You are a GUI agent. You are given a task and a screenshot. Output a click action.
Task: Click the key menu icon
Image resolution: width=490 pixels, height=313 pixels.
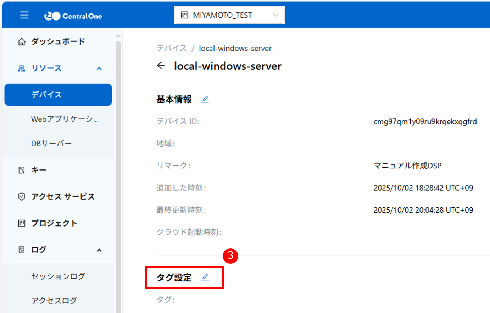[x=22, y=170]
